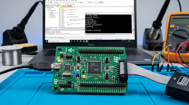The image size is (189, 105).
Task: Click the taskbar search box
Action: click(59, 41)
